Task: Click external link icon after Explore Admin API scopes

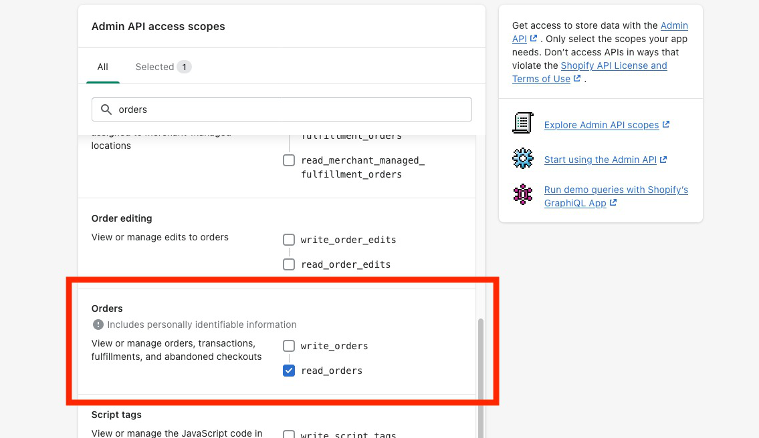Action: (x=666, y=125)
